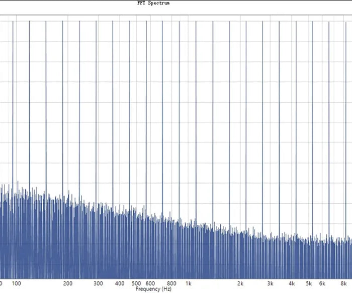Select the 4k tick on the x-axis

(x=292, y=283)
